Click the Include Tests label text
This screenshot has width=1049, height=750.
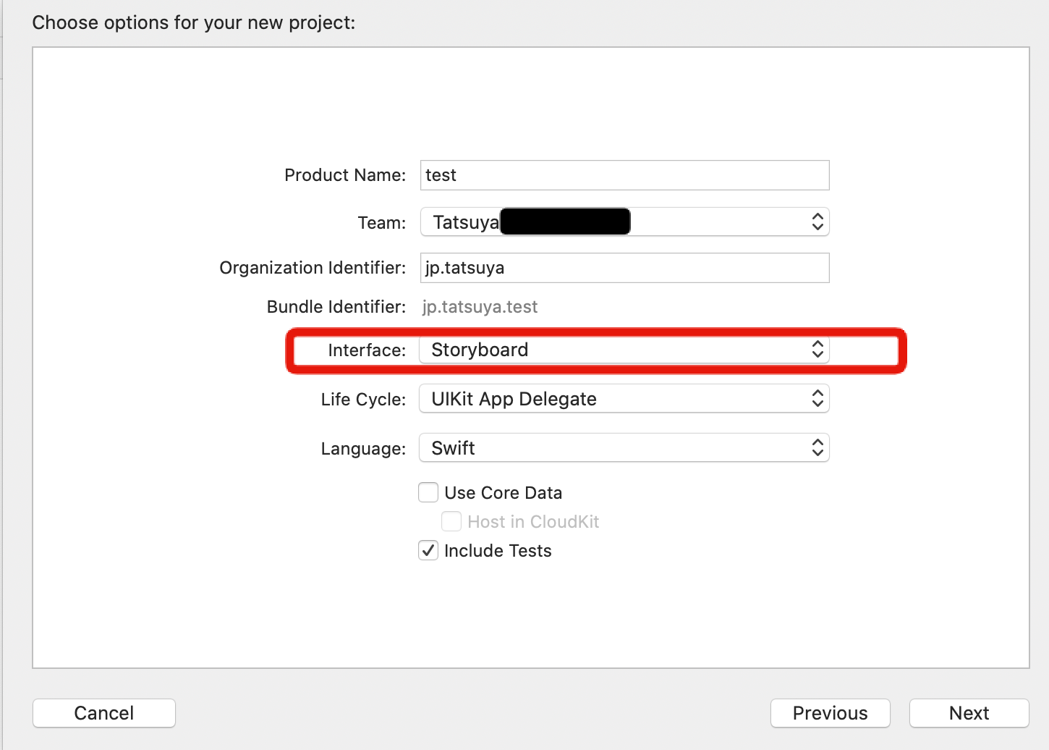point(498,551)
